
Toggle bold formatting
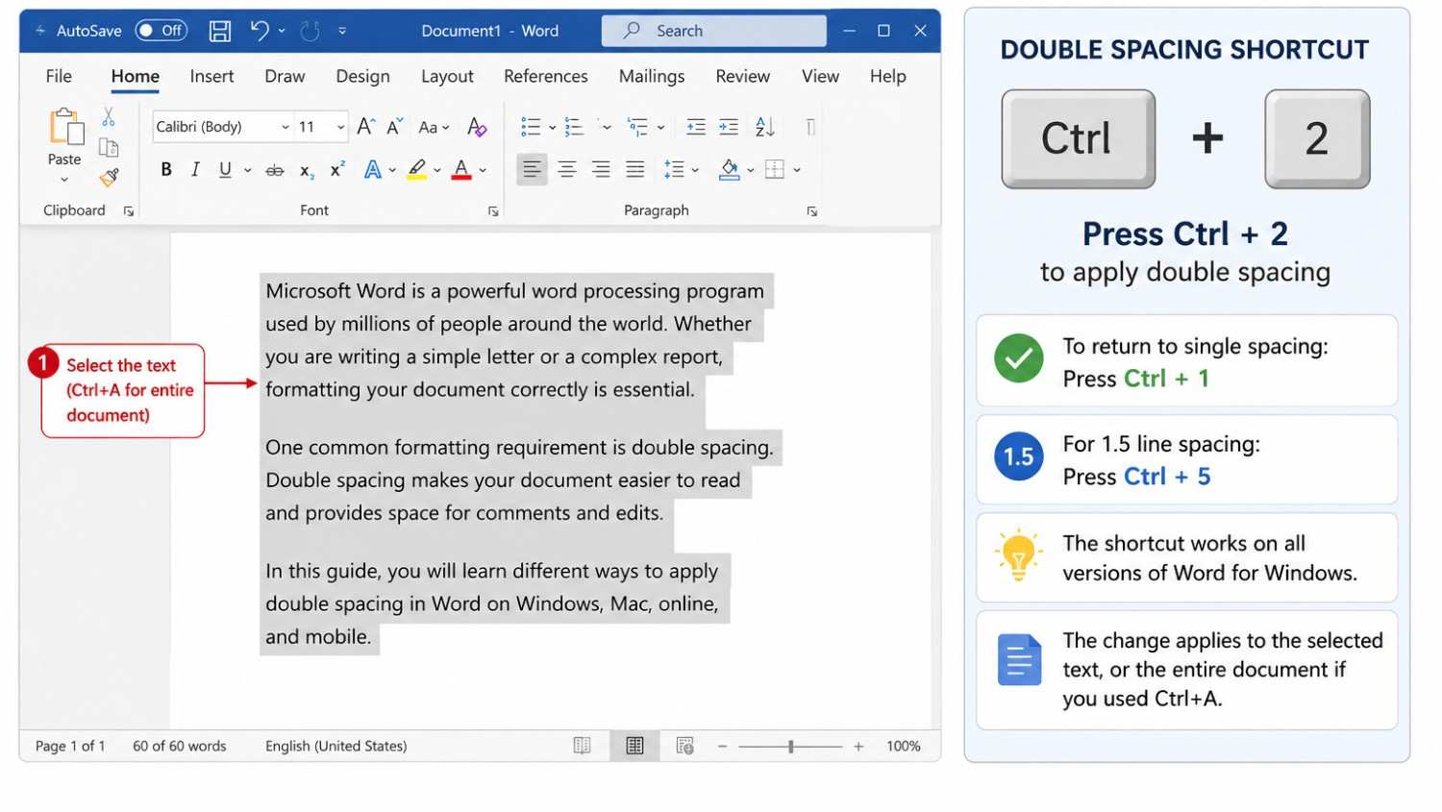tap(166, 170)
